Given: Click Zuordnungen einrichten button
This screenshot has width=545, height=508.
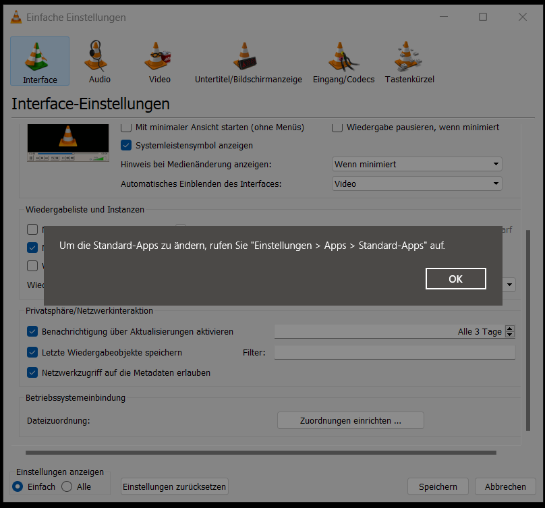Looking at the screenshot, I should (350, 420).
